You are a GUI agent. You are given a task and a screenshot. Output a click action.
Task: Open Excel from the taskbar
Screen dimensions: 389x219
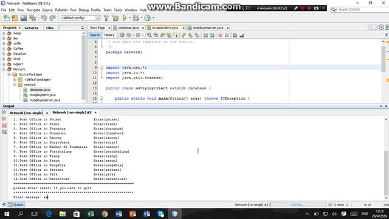pyautogui.click(x=91, y=214)
